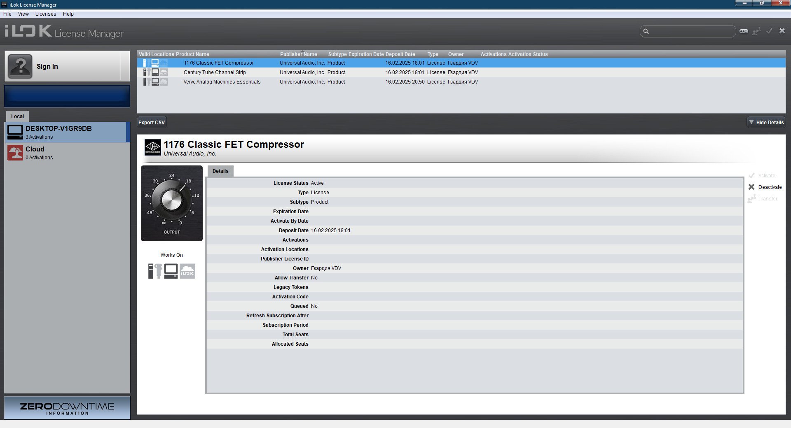791x428 pixels.
Task: Deactivate the 1176 Classic FET Compressor license
Action: 765,187
